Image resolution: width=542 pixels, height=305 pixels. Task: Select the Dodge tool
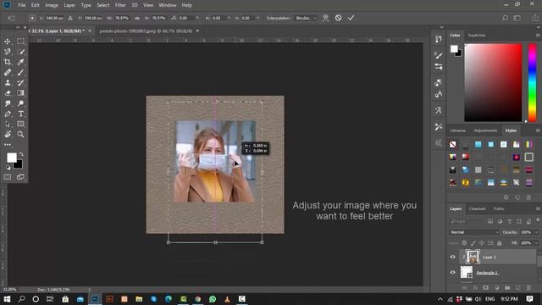pyautogui.click(x=20, y=103)
